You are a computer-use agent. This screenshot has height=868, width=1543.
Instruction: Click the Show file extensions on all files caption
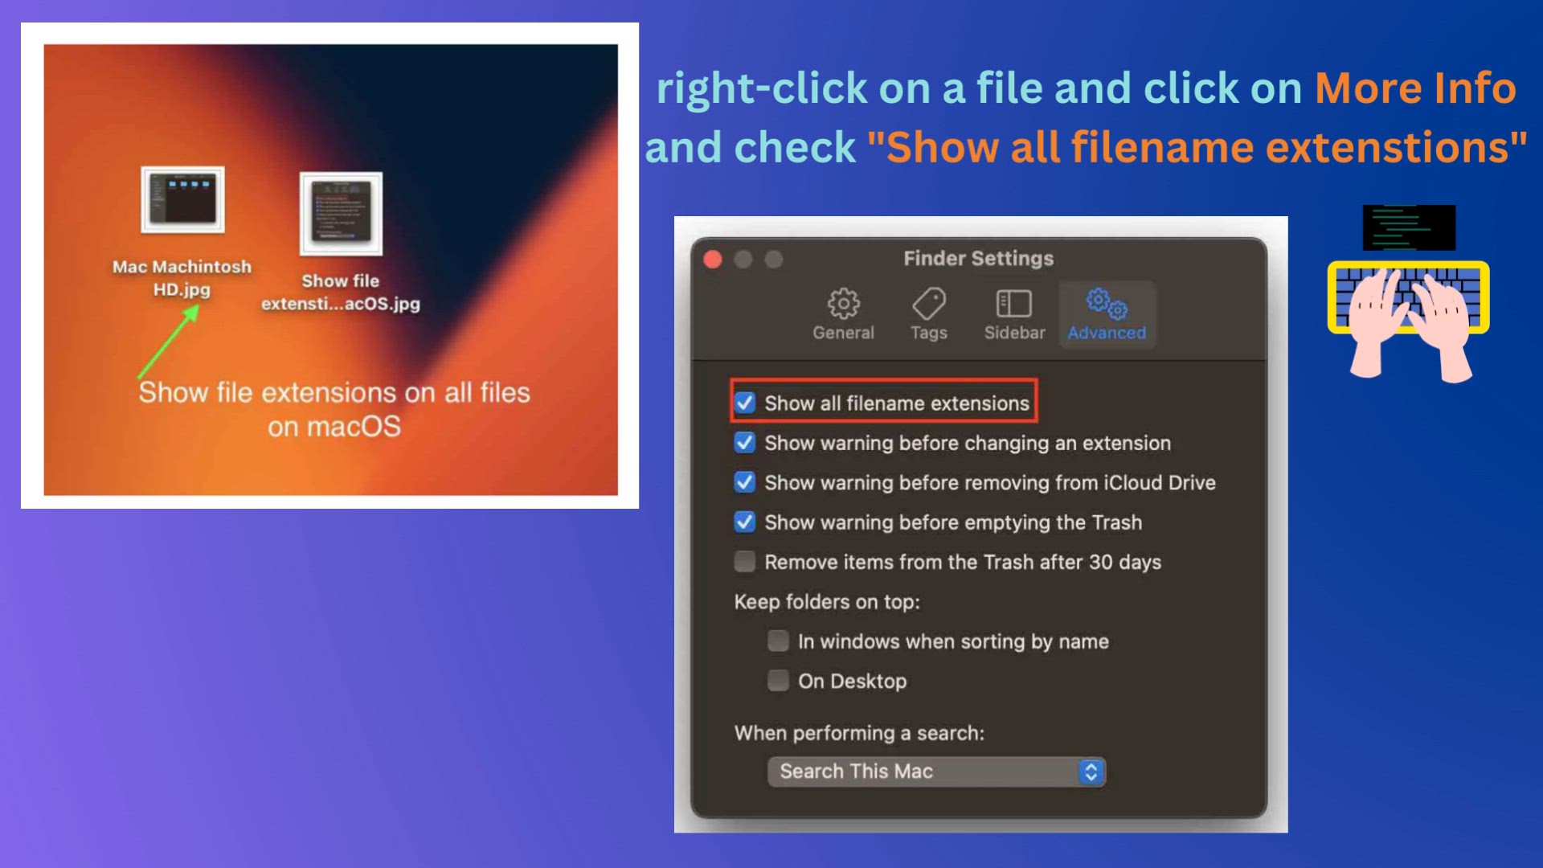(x=334, y=409)
